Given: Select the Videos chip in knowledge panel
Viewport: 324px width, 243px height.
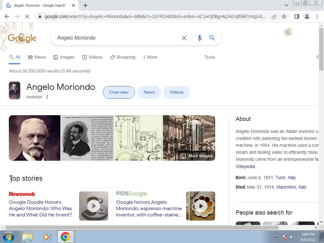Looking at the screenshot, I should 177,92.
